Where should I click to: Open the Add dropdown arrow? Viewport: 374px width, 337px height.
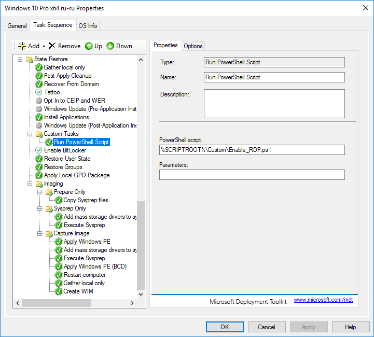coord(44,46)
